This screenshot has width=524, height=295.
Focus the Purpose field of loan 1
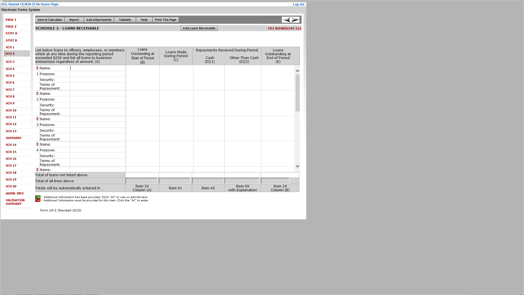[x=98, y=74]
